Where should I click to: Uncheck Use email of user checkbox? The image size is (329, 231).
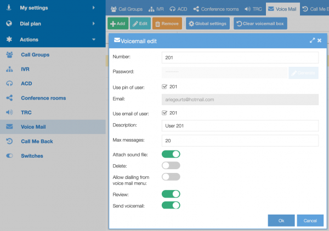[x=164, y=113]
